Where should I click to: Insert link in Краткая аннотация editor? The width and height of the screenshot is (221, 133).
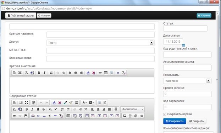point(100,73)
